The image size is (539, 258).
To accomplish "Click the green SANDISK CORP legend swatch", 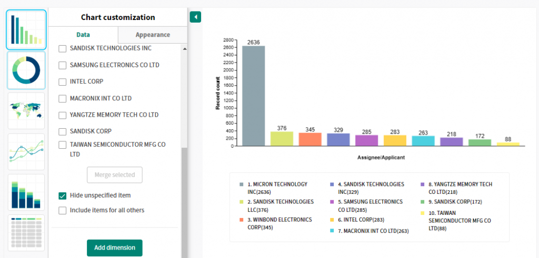I will point(423,202).
